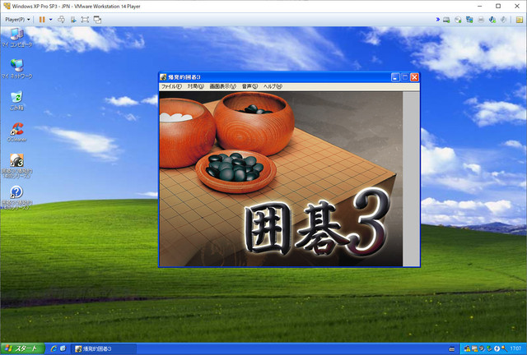This screenshot has width=527, height=355.
Task: Select the ごみ箱 recycle bin icon
Action: point(16,100)
